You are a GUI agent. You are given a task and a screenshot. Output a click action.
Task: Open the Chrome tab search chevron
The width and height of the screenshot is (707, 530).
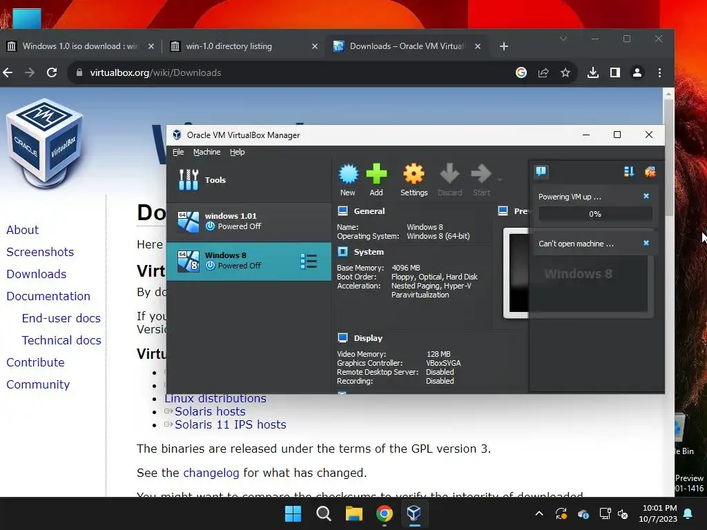(x=563, y=39)
